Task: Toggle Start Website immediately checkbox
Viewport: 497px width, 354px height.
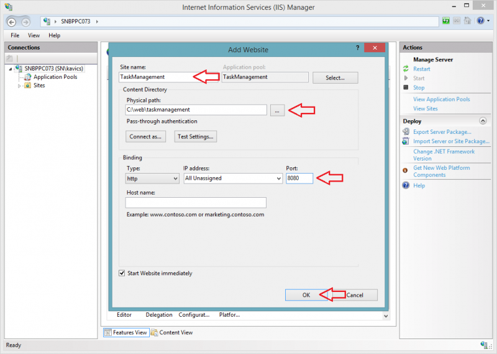Action: pyautogui.click(x=122, y=273)
